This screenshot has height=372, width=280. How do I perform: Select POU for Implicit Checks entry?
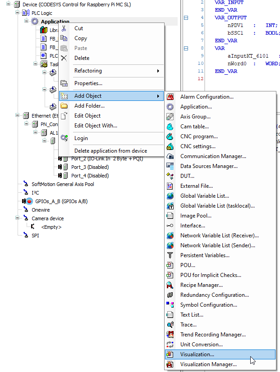(220, 275)
